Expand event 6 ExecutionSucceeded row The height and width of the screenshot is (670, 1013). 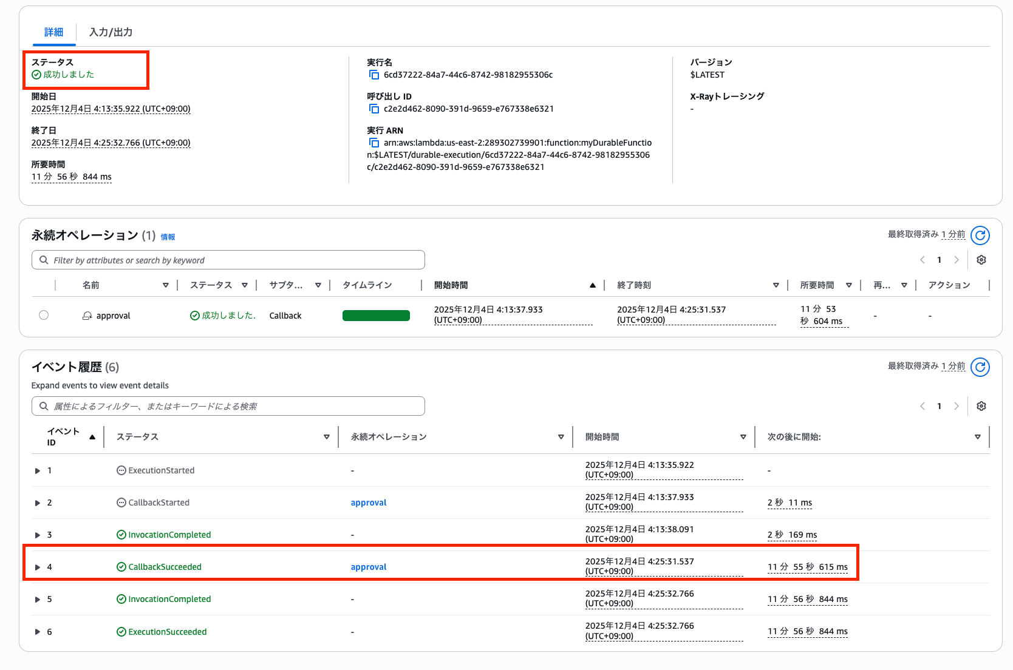38,632
